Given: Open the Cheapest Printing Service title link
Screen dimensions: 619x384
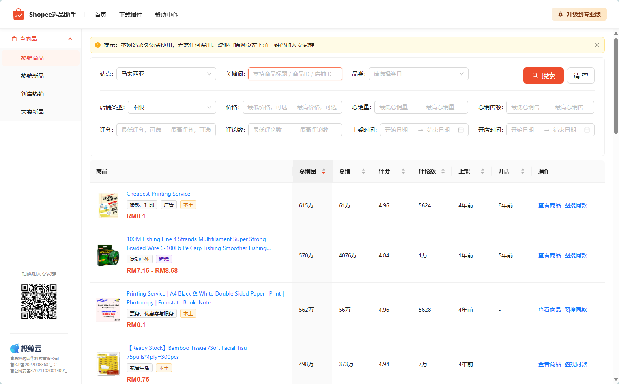Looking at the screenshot, I should pyautogui.click(x=158, y=194).
